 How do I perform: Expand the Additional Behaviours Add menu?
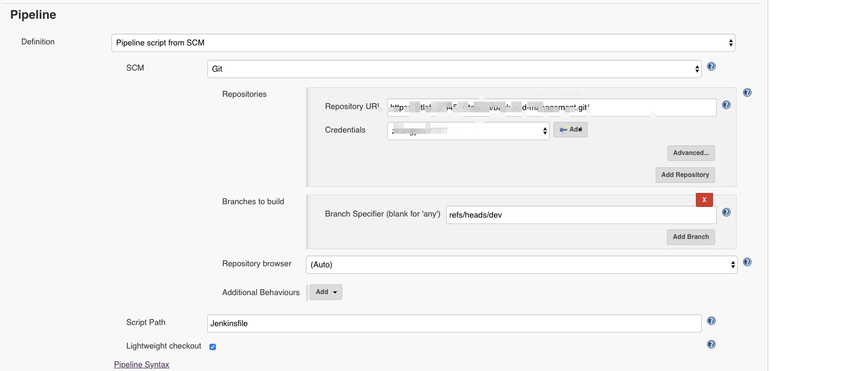click(326, 292)
